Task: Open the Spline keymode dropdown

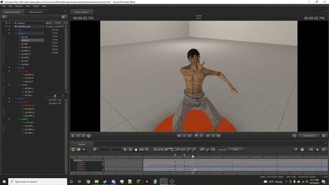Action: tap(235, 150)
